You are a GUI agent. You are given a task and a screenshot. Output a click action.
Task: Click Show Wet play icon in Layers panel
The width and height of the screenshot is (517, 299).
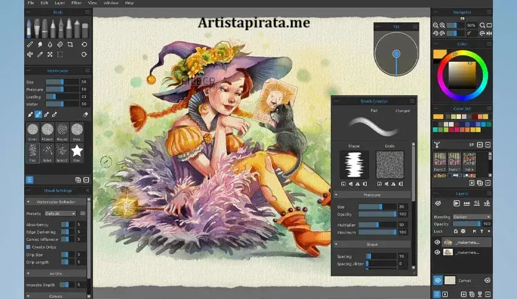(x=456, y=203)
